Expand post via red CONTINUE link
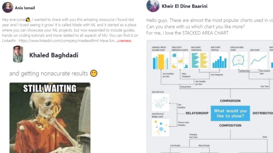 124,41
